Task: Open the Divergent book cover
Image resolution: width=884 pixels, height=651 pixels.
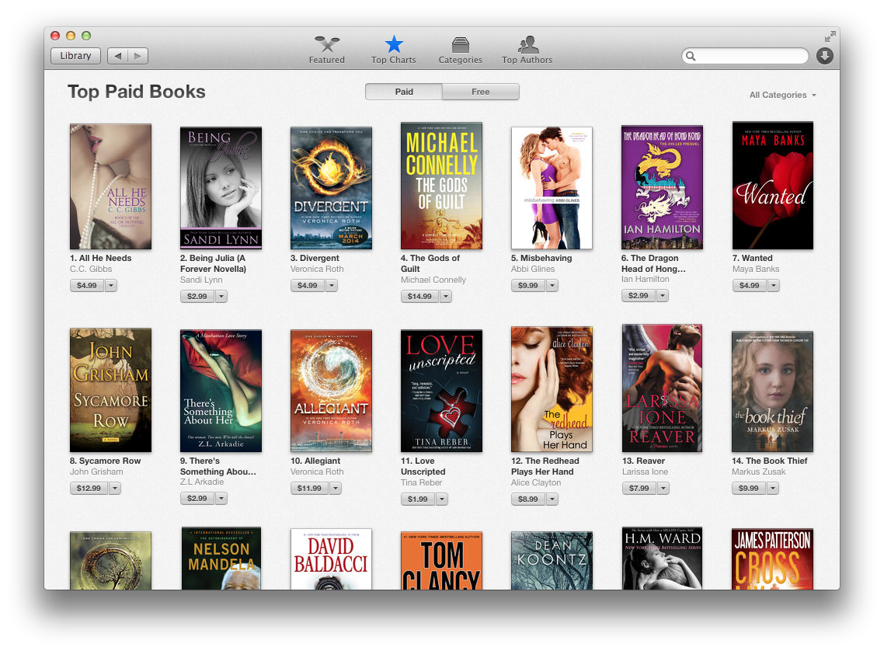Action: click(x=331, y=188)
